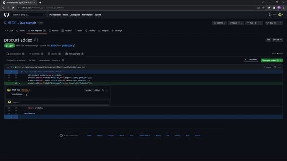
Task: Open the Codespaces link in header
Action: pos(75,15)
